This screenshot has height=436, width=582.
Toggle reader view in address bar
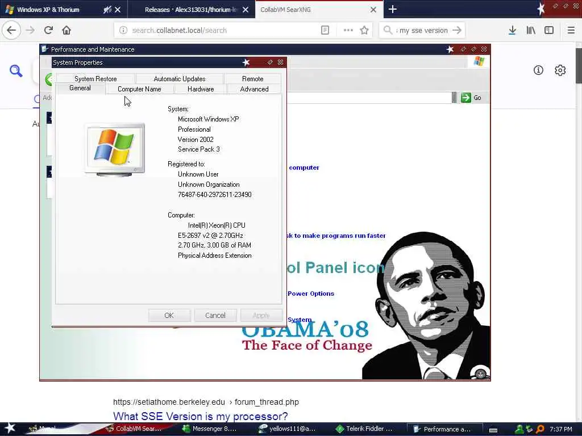(325, 30)
